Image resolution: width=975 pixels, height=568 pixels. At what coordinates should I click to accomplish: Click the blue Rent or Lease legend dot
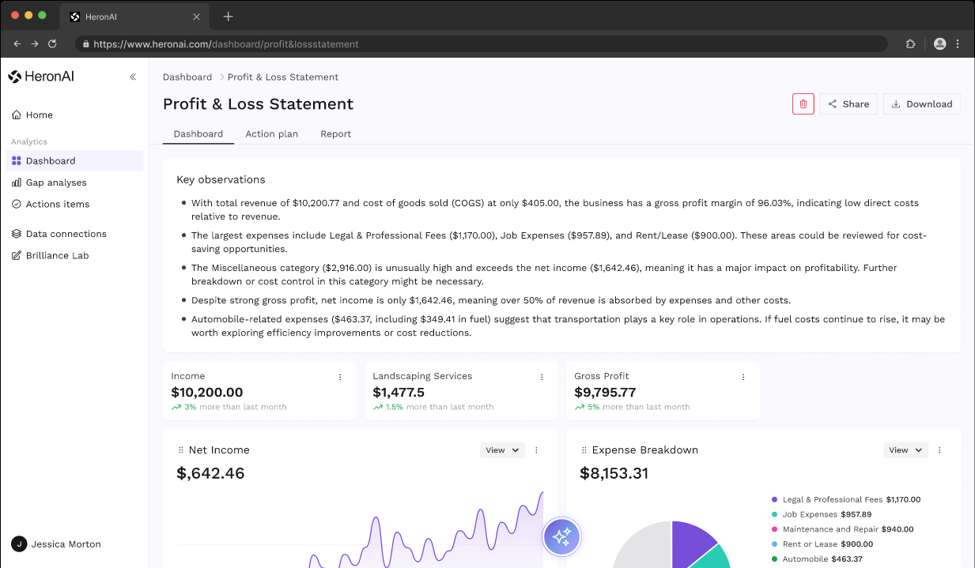[x=774, y=544]
